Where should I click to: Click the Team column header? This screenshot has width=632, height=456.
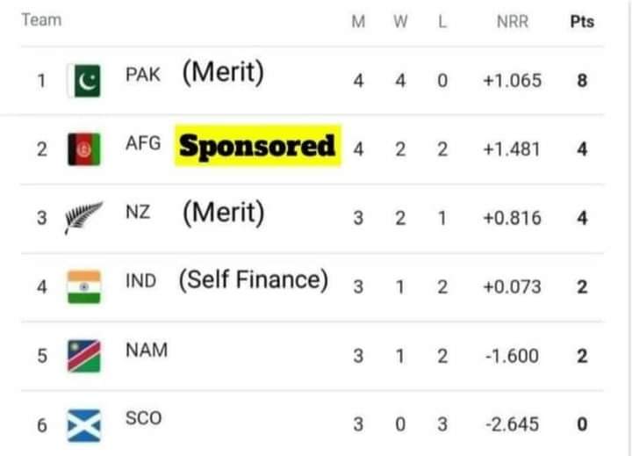(x=41, y=20)
